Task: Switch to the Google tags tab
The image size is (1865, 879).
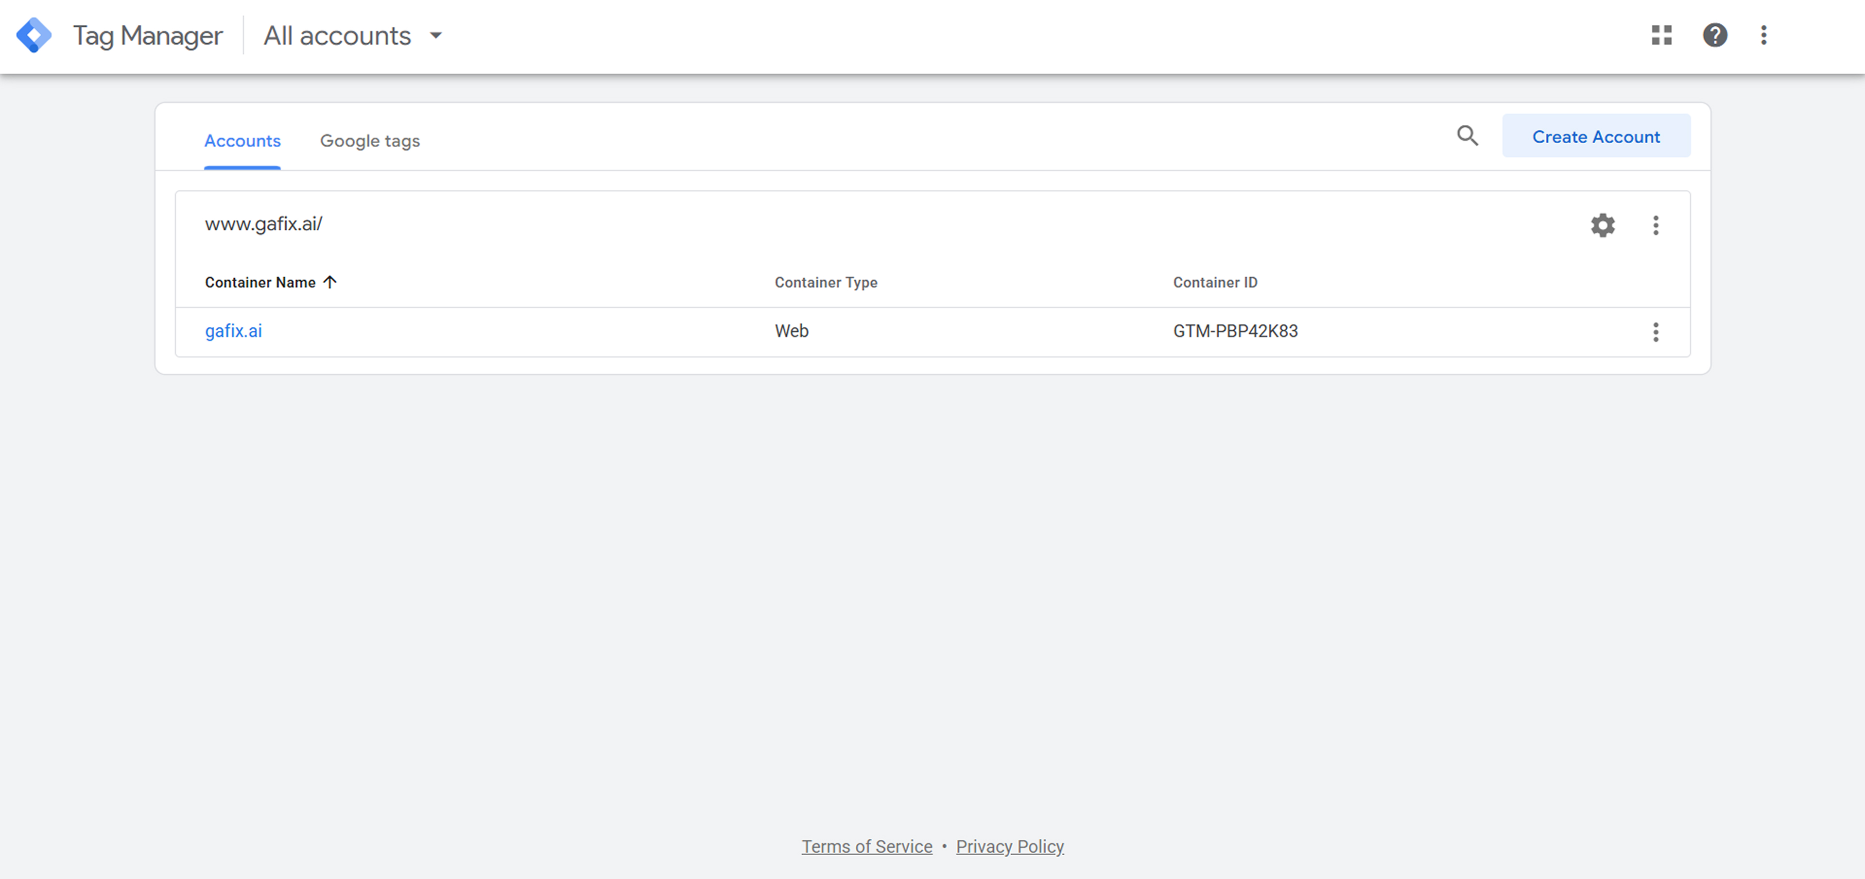Action: click(x=370, y=141)
